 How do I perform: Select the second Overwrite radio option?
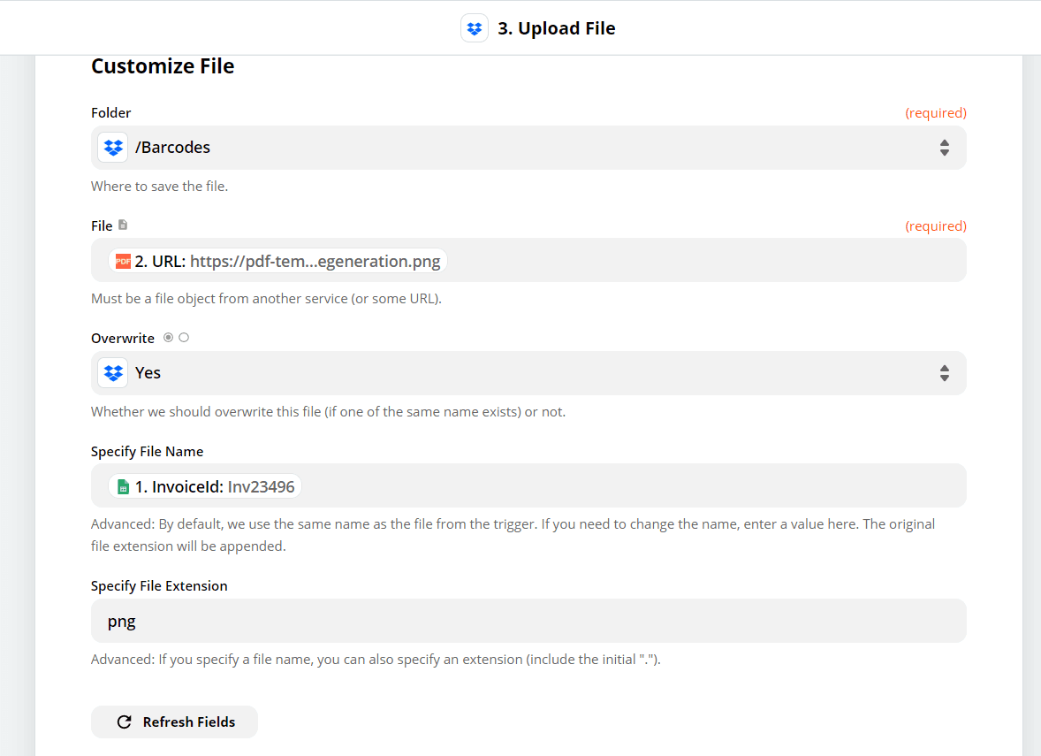tap(183, 337)
